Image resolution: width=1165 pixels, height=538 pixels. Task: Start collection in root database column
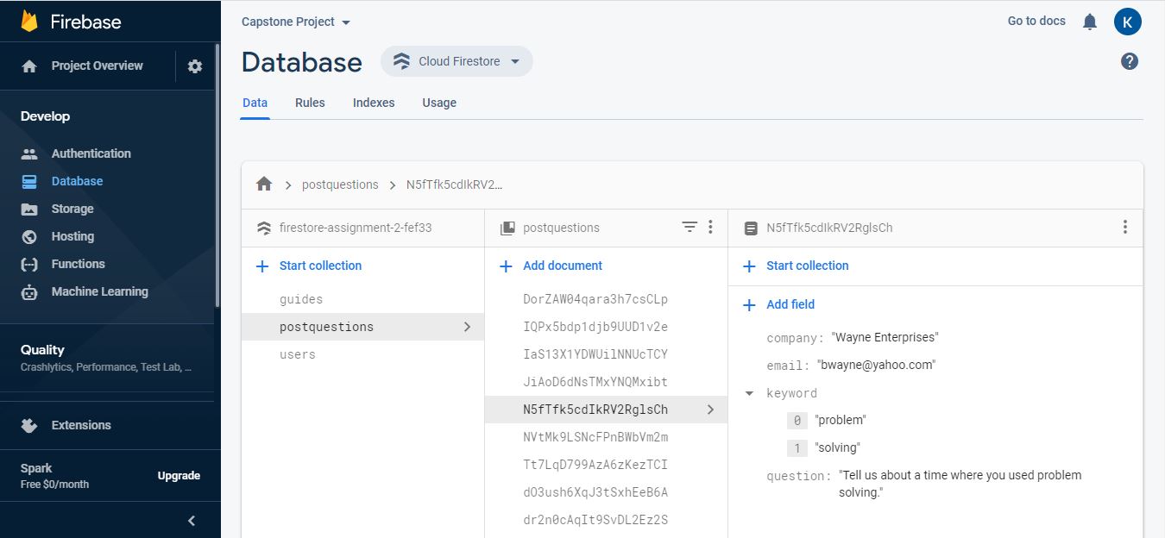[x=309, y=266]
